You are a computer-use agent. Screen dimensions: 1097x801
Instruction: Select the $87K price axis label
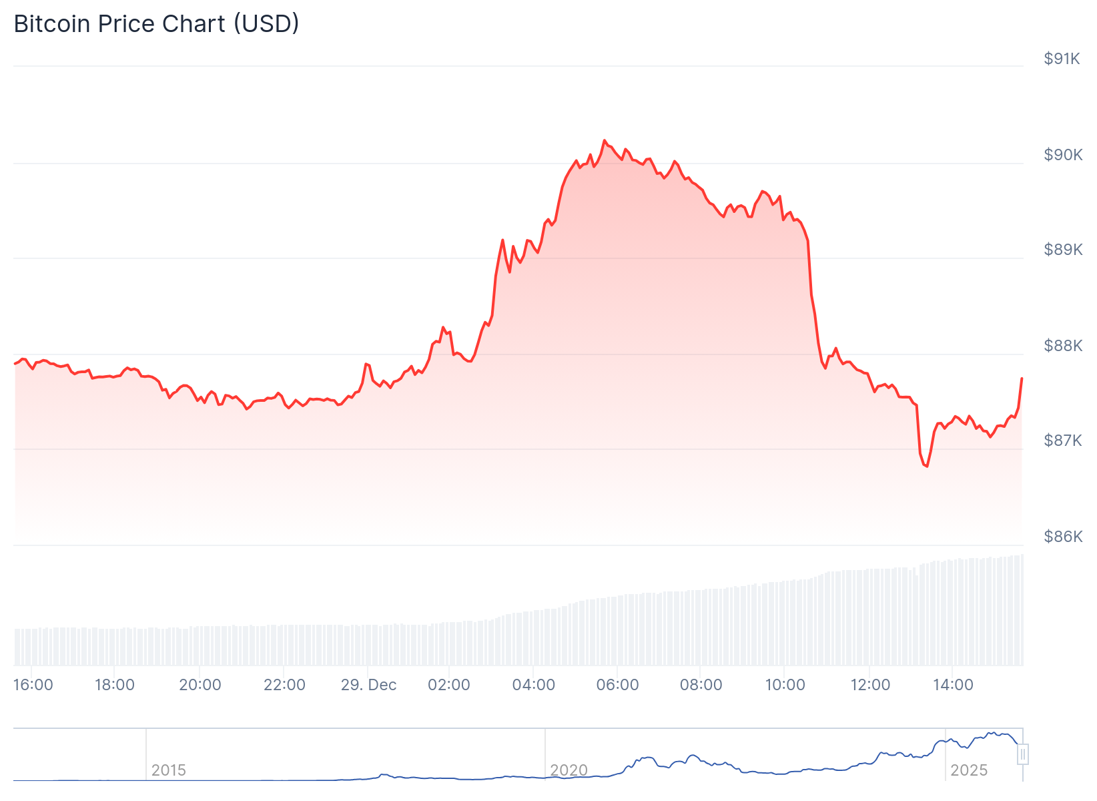coord(1063,441)
